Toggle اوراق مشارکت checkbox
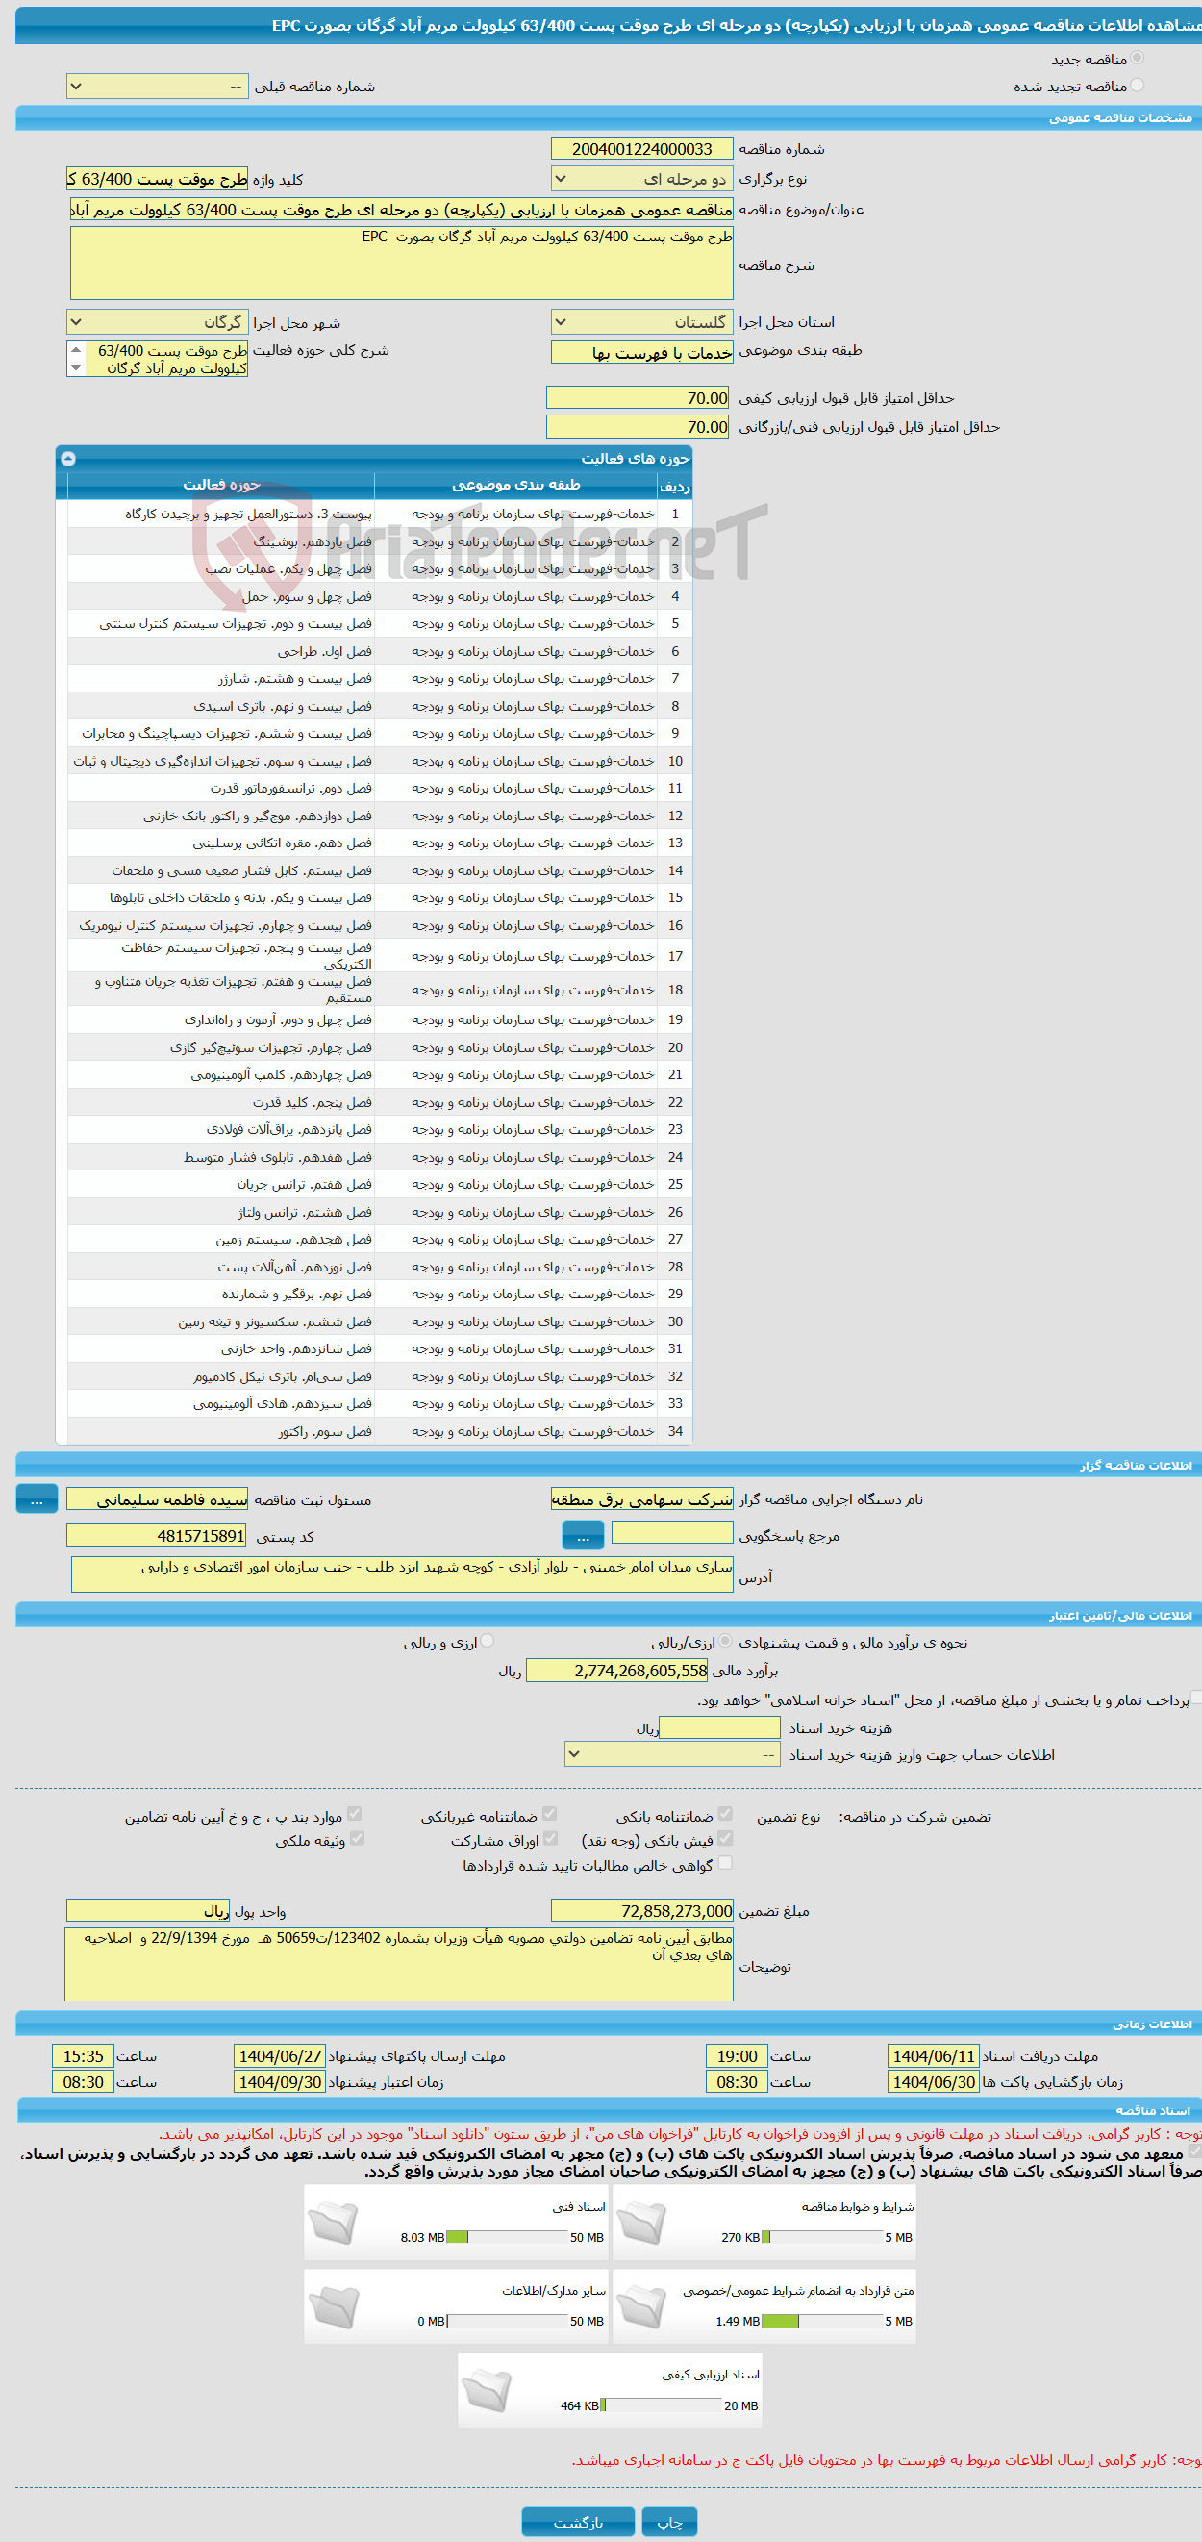1202x2542 pixels. point(550,1838)
